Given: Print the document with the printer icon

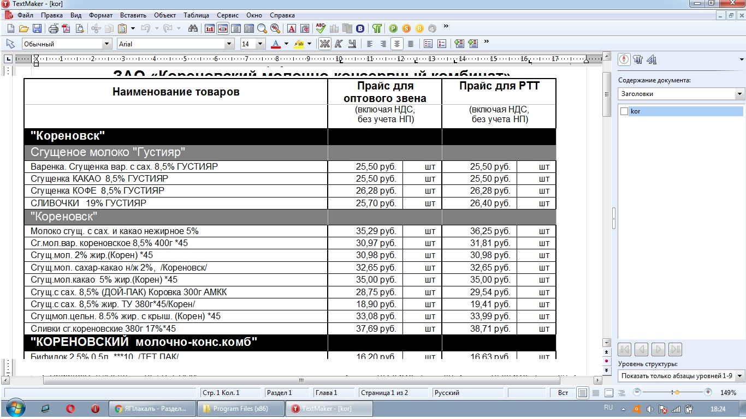Looking at the screenshot, I should coord(53,28).
